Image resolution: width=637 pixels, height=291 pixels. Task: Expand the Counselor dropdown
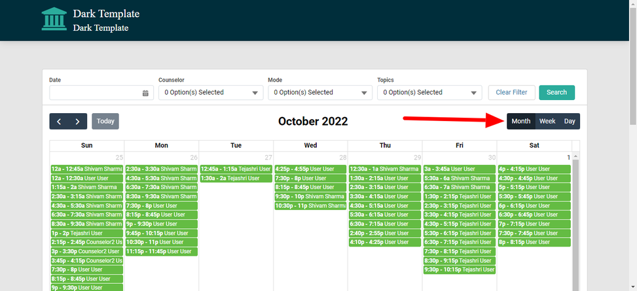pos(208,92)
